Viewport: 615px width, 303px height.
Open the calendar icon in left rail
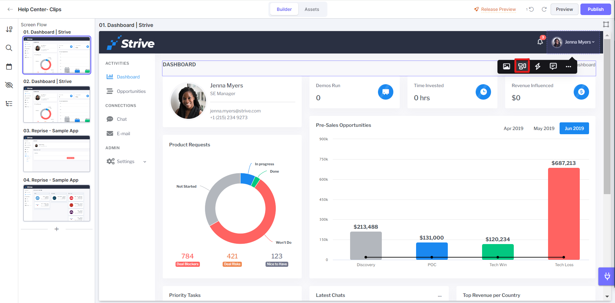[9, 67]
